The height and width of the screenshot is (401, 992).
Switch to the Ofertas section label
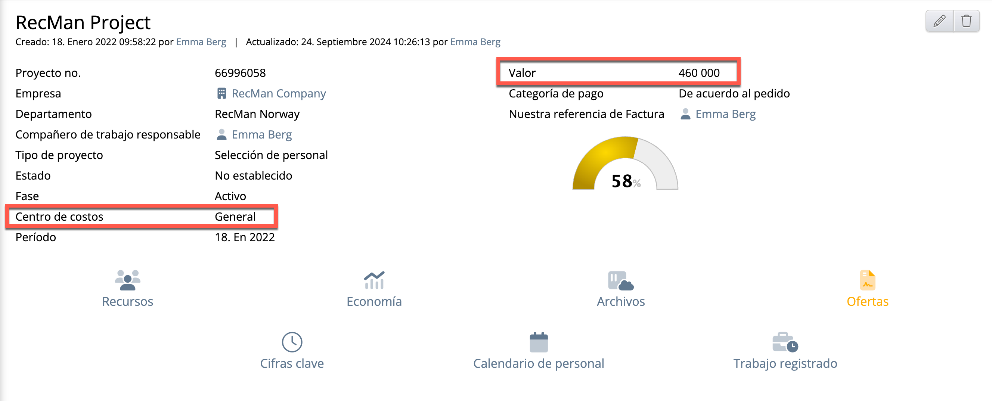[868, 301]
